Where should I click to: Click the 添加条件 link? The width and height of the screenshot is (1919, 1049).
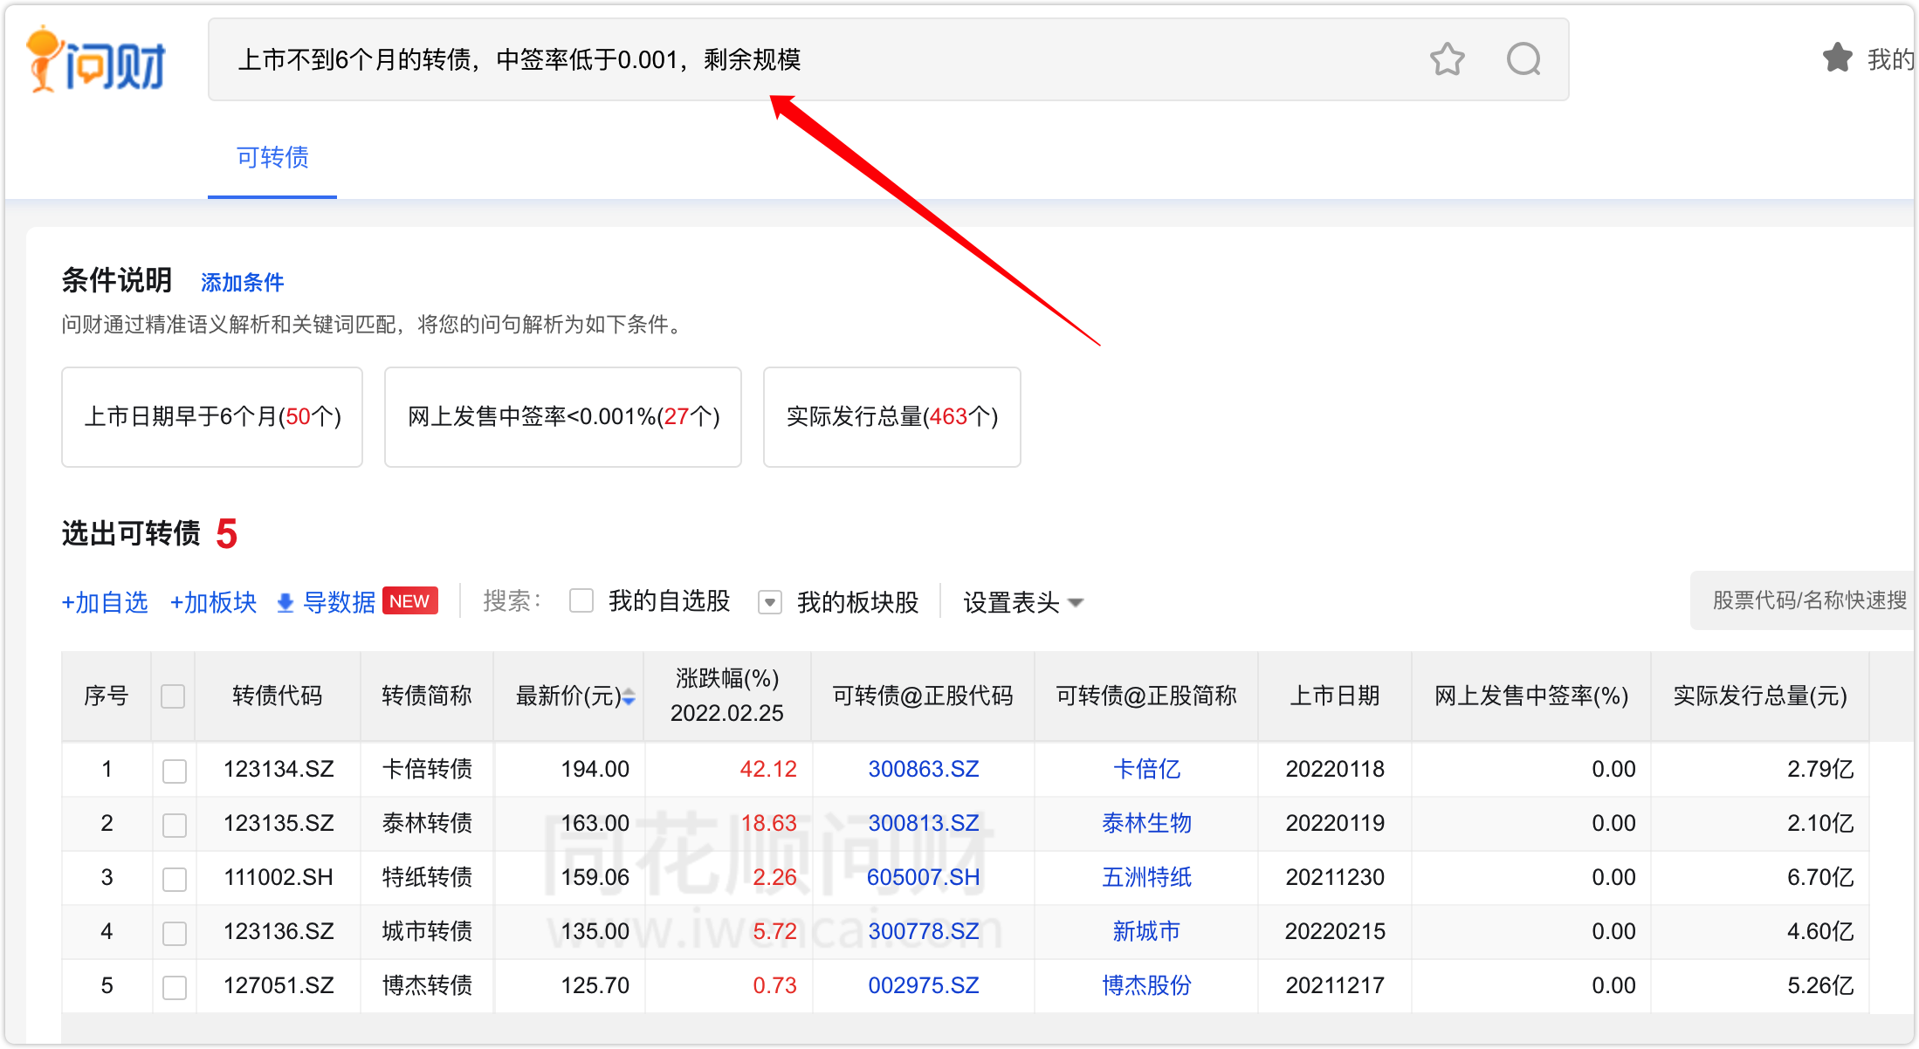[242, 283]
